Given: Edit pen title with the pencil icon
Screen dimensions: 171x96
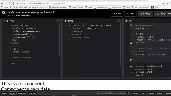Looking at the screenshot, I should click(x=53, y=12).
